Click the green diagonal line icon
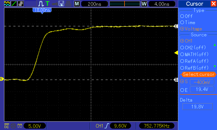The height and width of the screenshot is (130, 217). coord(14,4)
